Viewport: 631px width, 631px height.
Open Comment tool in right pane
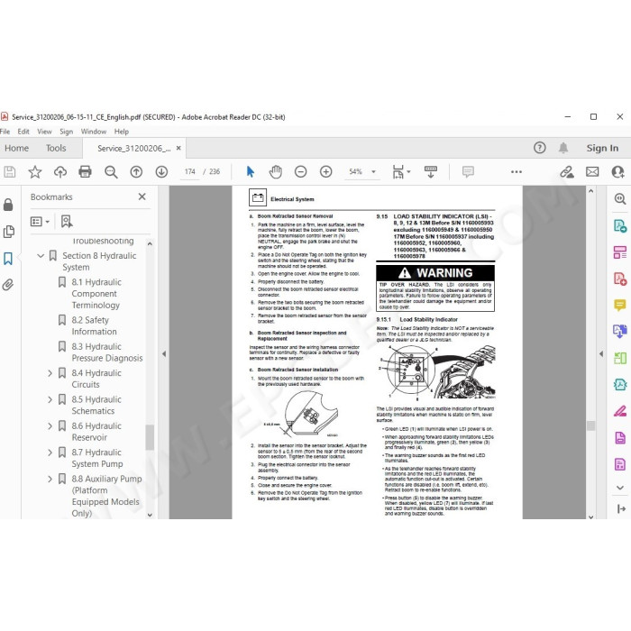pos(620,305)
